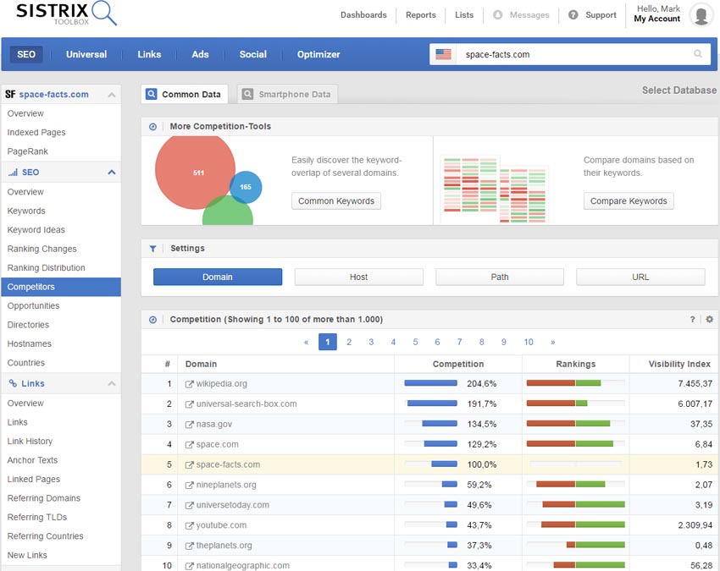
Task: Open Referring Domains in Links sidebar
Action: pyautogui.click(x=43, y=498)
